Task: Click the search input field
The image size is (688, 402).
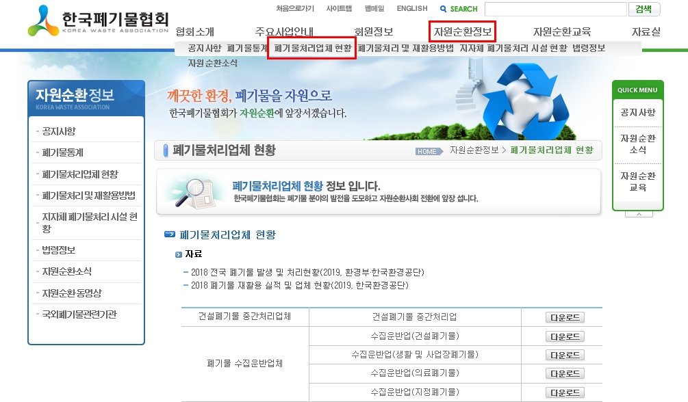Action: (555, 9)
